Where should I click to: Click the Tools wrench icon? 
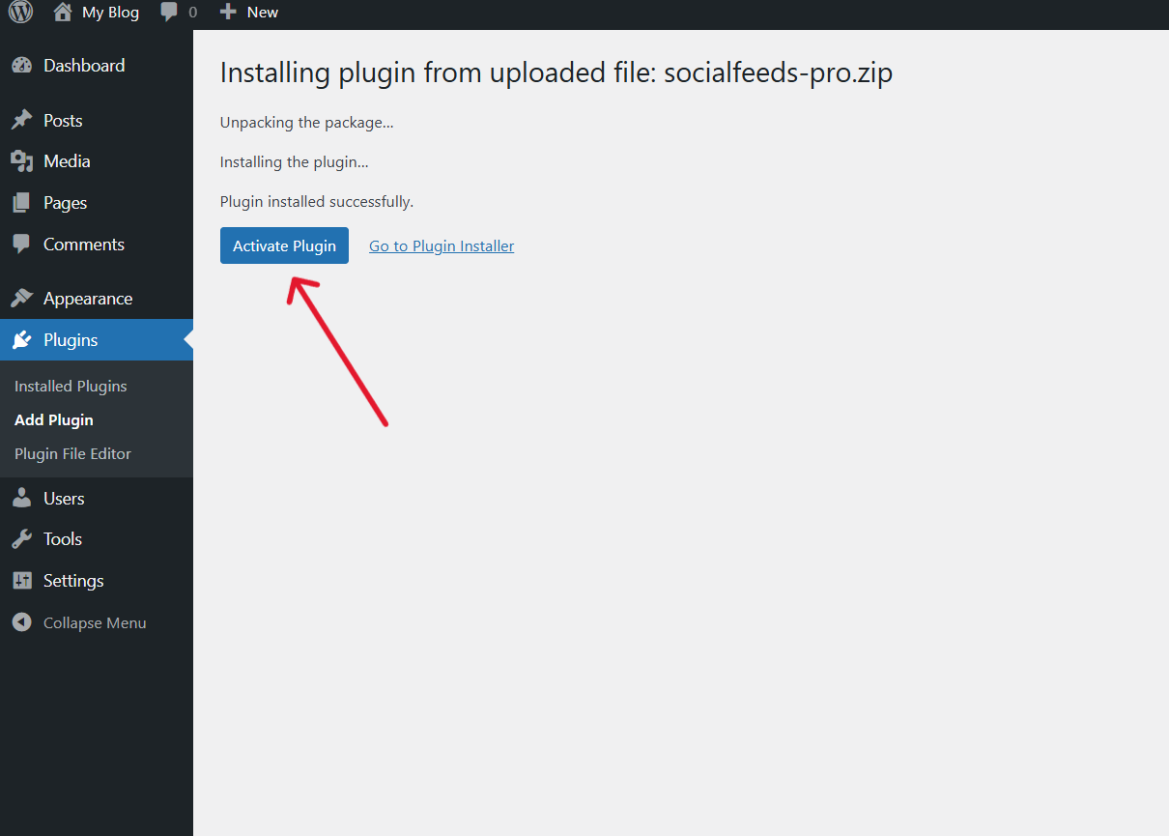tap(21, 539)
